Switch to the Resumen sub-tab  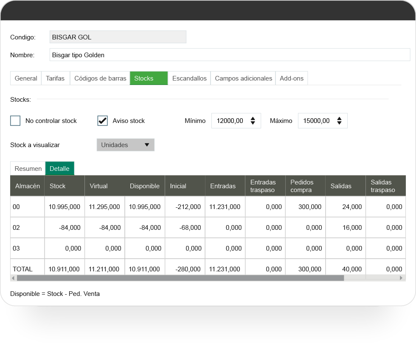(x=28, y=169)
